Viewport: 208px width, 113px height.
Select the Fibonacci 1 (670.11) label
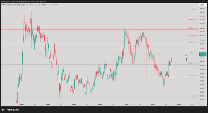pos(194,10)
